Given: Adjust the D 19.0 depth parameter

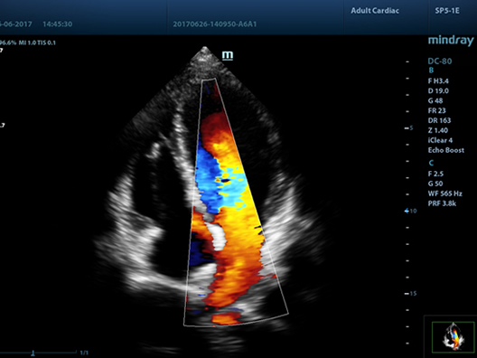Looking at the screenshot, I should point(438,90).
